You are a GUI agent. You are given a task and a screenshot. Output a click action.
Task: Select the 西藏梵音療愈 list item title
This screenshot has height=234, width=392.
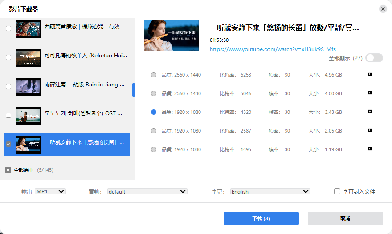(84, 27)
